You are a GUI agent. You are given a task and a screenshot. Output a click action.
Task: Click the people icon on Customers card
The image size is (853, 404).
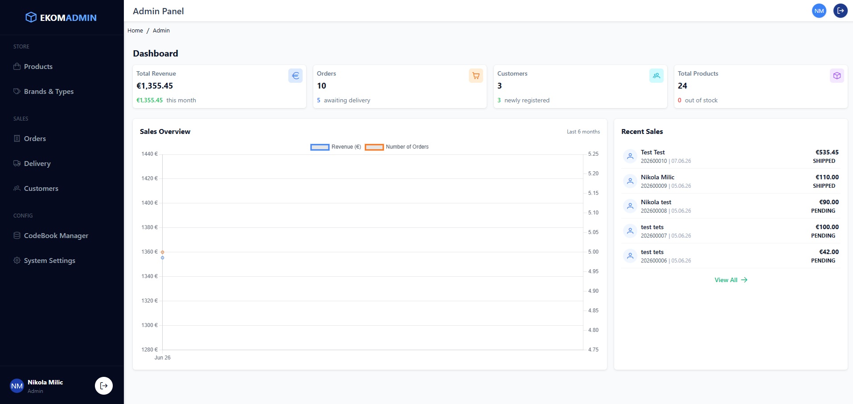point(656,76)
